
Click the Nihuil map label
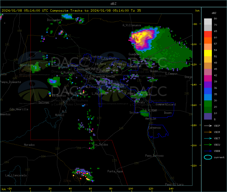(60, 115)
